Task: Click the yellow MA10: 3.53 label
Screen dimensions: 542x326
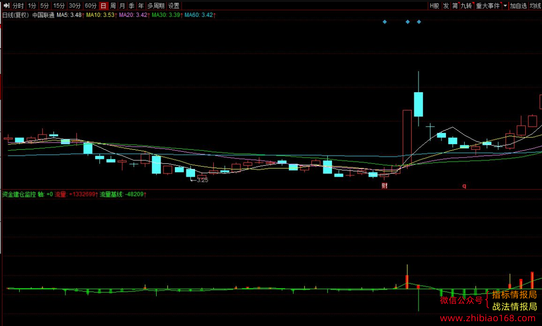Action: coord(101,15)
